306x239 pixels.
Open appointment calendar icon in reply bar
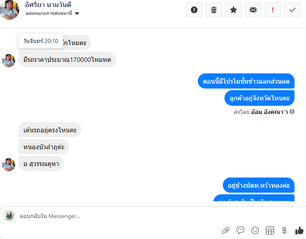[270, 230]
